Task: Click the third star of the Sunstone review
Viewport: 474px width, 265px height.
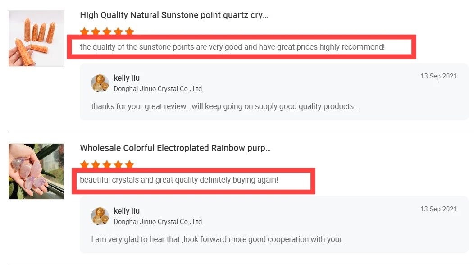Action: click(107, 32)
